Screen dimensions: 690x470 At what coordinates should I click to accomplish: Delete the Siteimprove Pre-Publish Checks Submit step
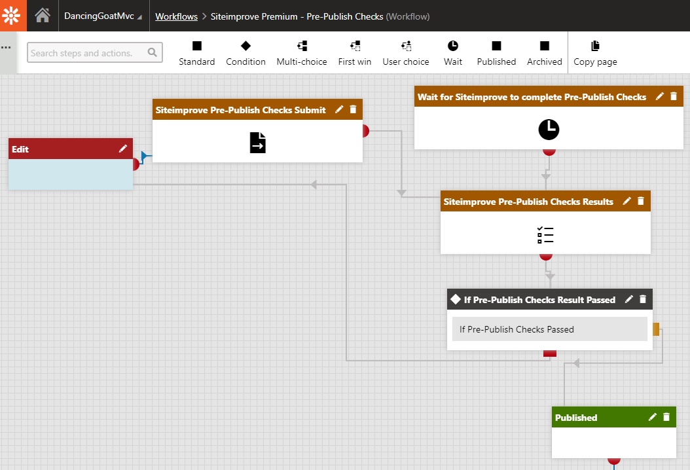[353, 109]
